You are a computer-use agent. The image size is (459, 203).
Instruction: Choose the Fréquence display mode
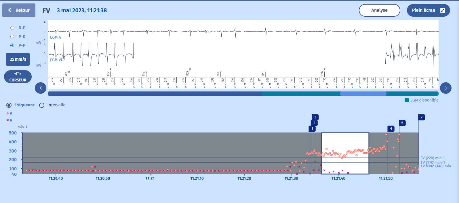[x=9, y=105]
